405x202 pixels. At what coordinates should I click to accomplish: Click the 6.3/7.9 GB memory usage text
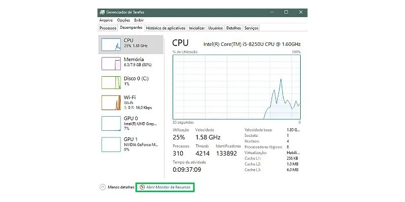(138, 65)
